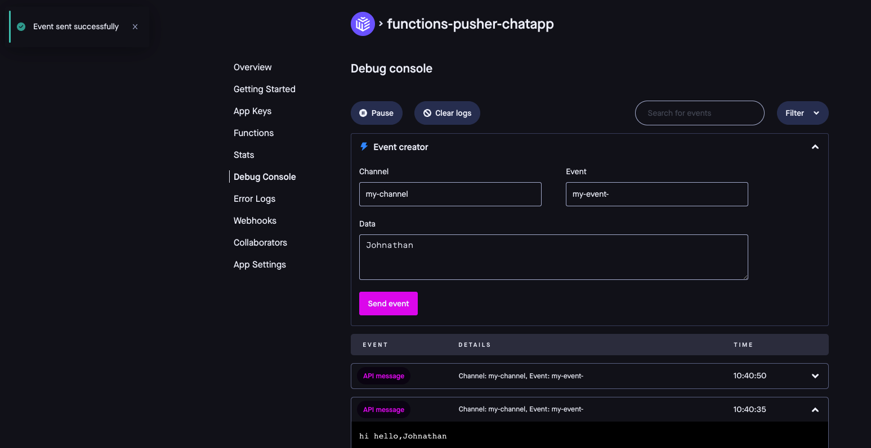Click the Pusher logo icon
Screen dimensions: 871x448
[x=363, y=24]
